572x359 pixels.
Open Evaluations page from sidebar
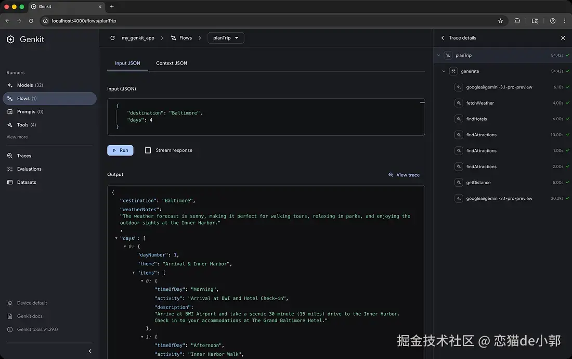click(49, 169)
